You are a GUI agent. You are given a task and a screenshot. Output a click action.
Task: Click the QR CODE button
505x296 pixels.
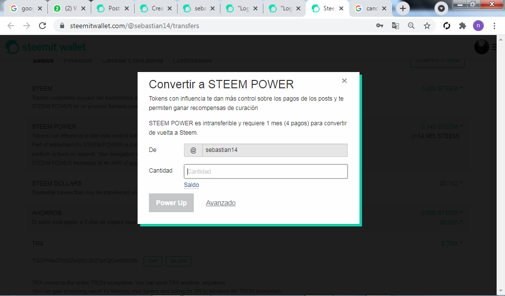pyautogui.click(x=179, y=261)
